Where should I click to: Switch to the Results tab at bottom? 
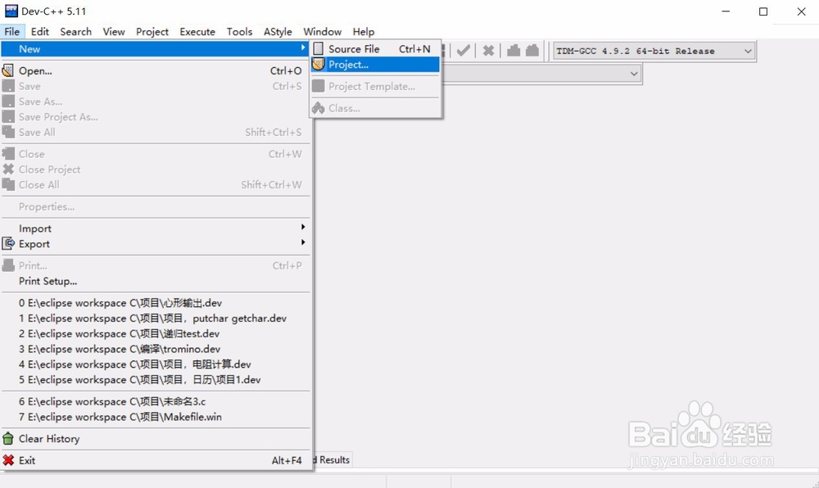[x=333, y=460]
